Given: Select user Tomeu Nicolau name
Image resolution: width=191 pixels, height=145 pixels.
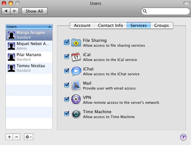Looking at the screenshot, I should tap(31, 66).
